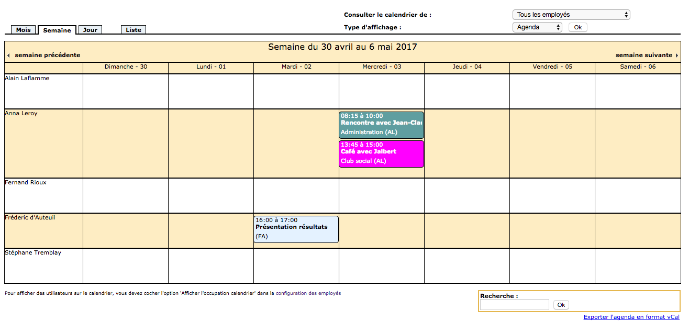
Task: Click inside the Recherche text field
Action: [514, 305]
